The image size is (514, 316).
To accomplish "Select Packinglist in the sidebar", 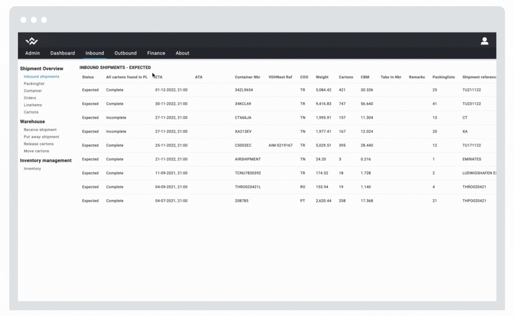I will (34, 84).
